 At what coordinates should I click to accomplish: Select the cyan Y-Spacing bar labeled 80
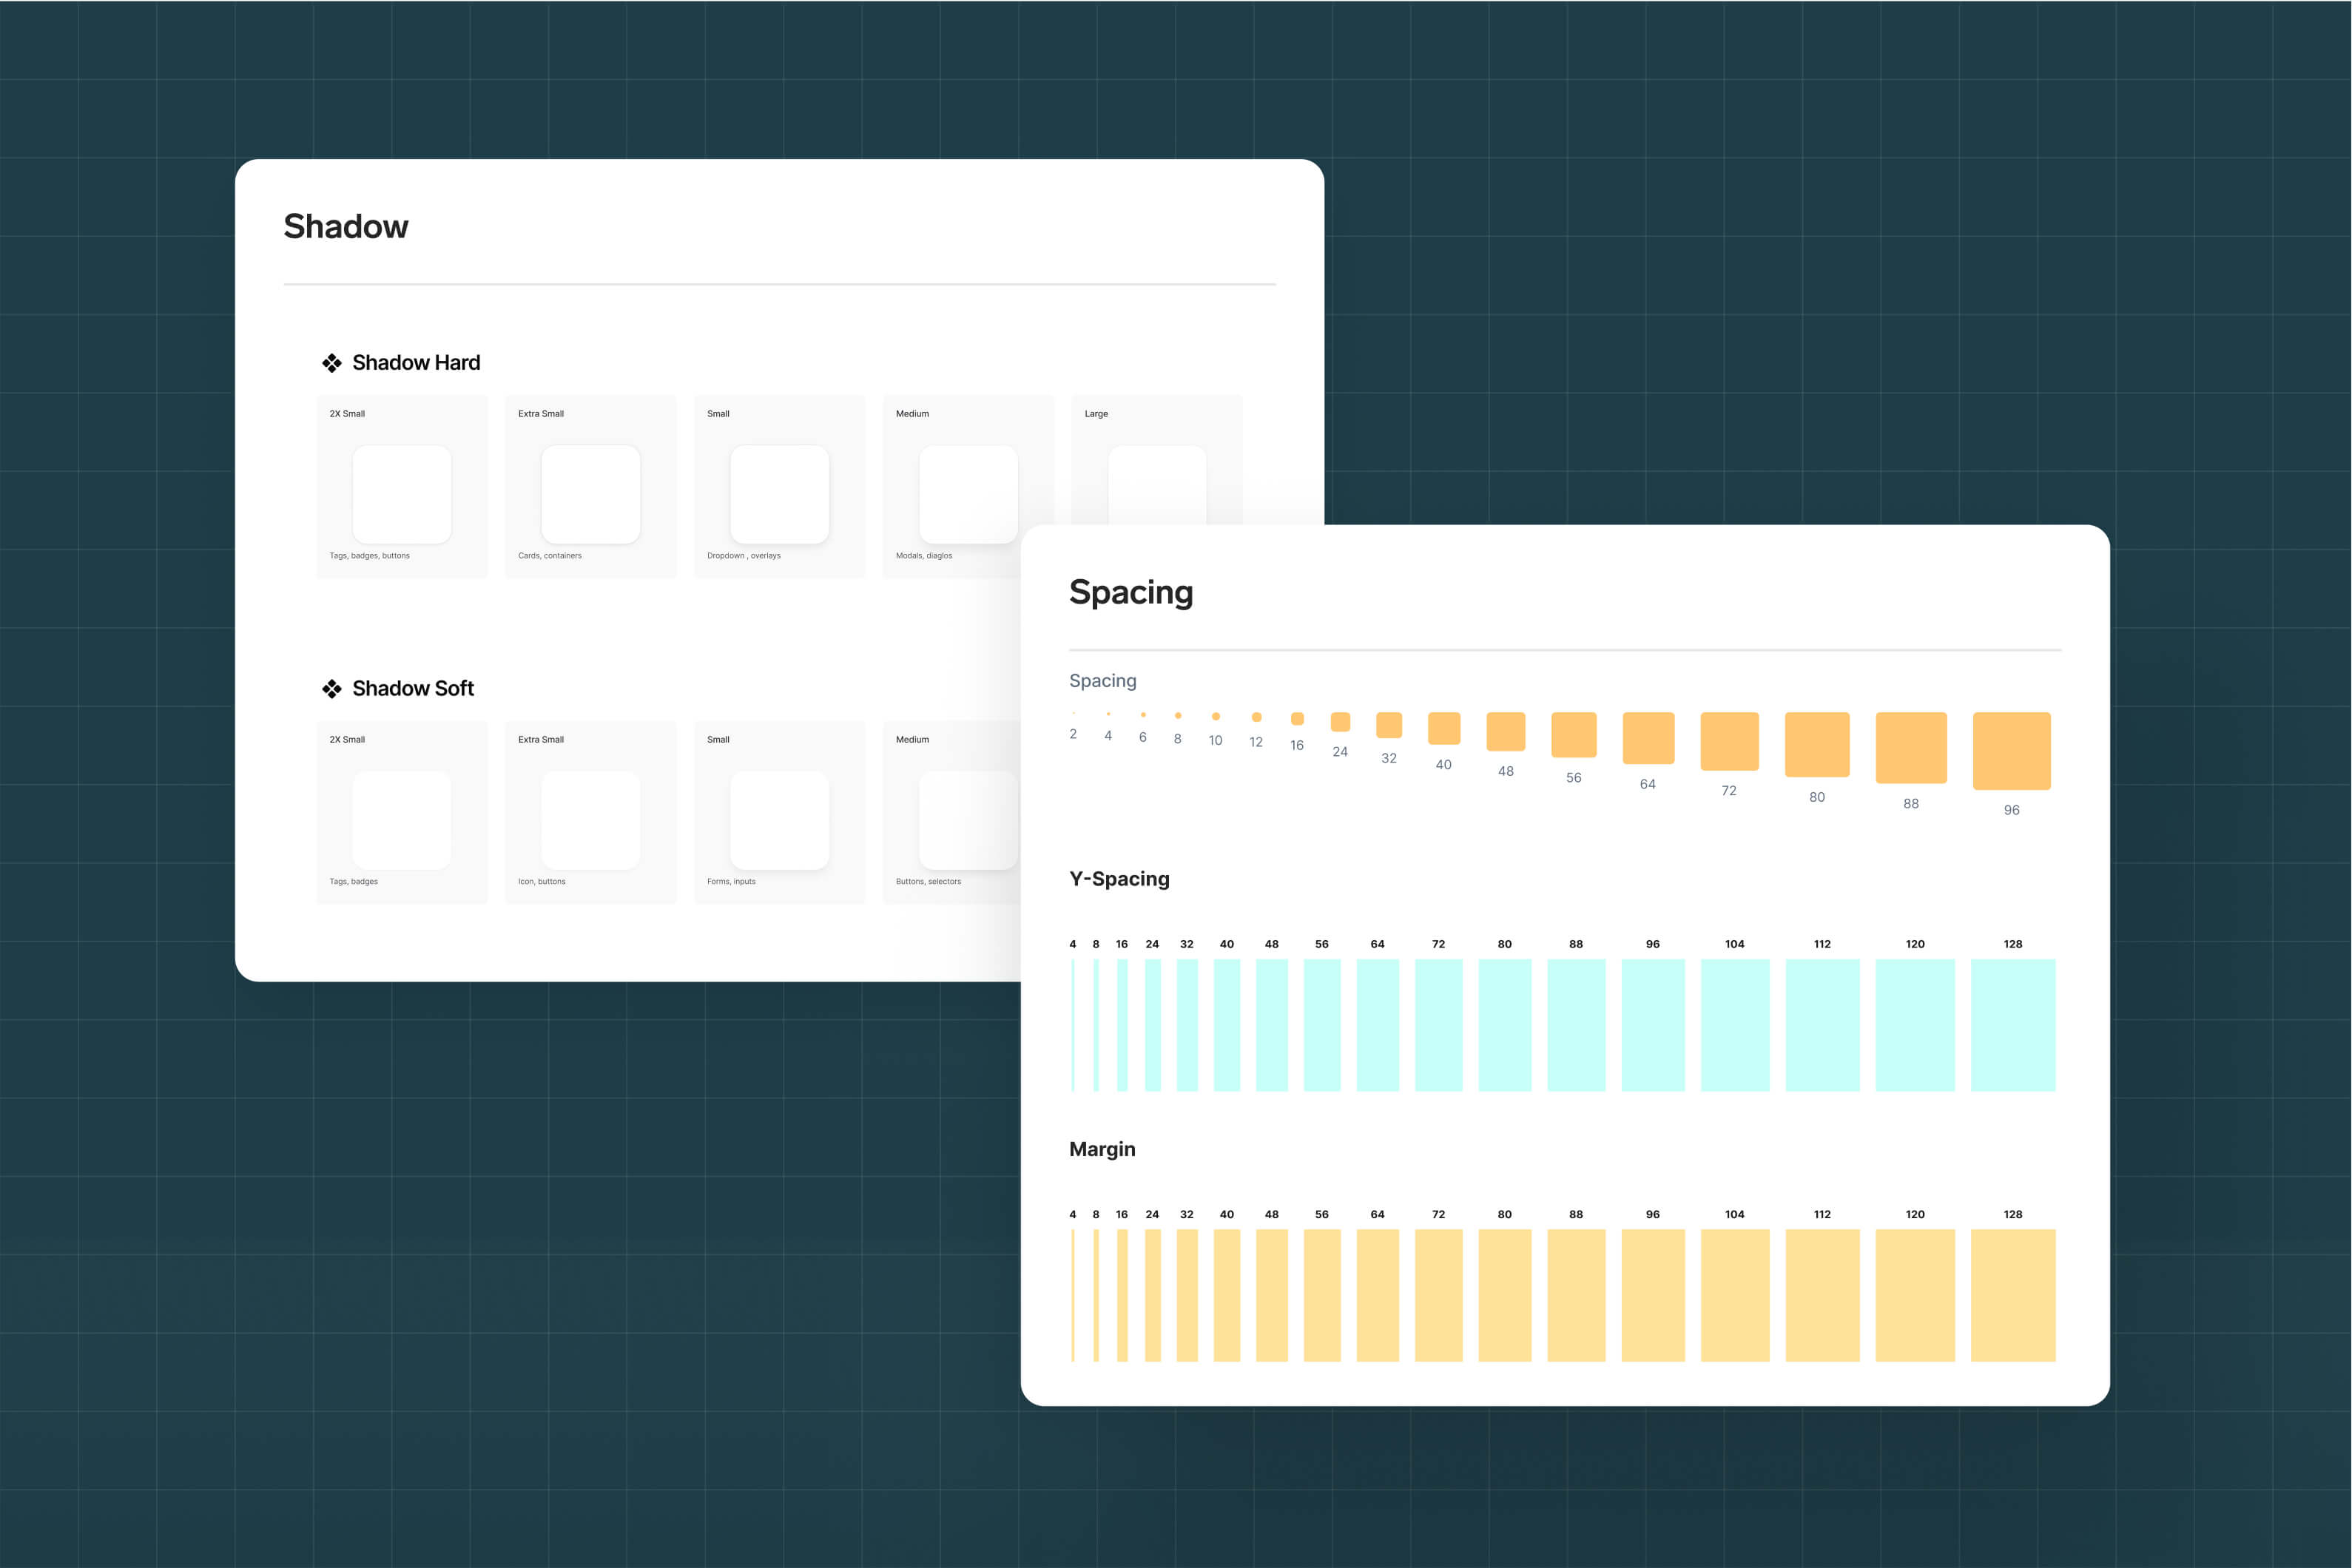(1505, 1025)
